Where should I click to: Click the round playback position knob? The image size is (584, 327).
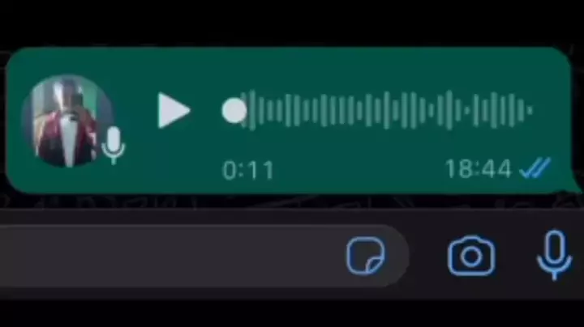tap(234, 110)
